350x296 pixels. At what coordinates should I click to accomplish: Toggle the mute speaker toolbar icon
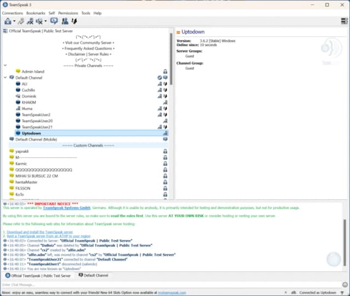coord(39,21)
